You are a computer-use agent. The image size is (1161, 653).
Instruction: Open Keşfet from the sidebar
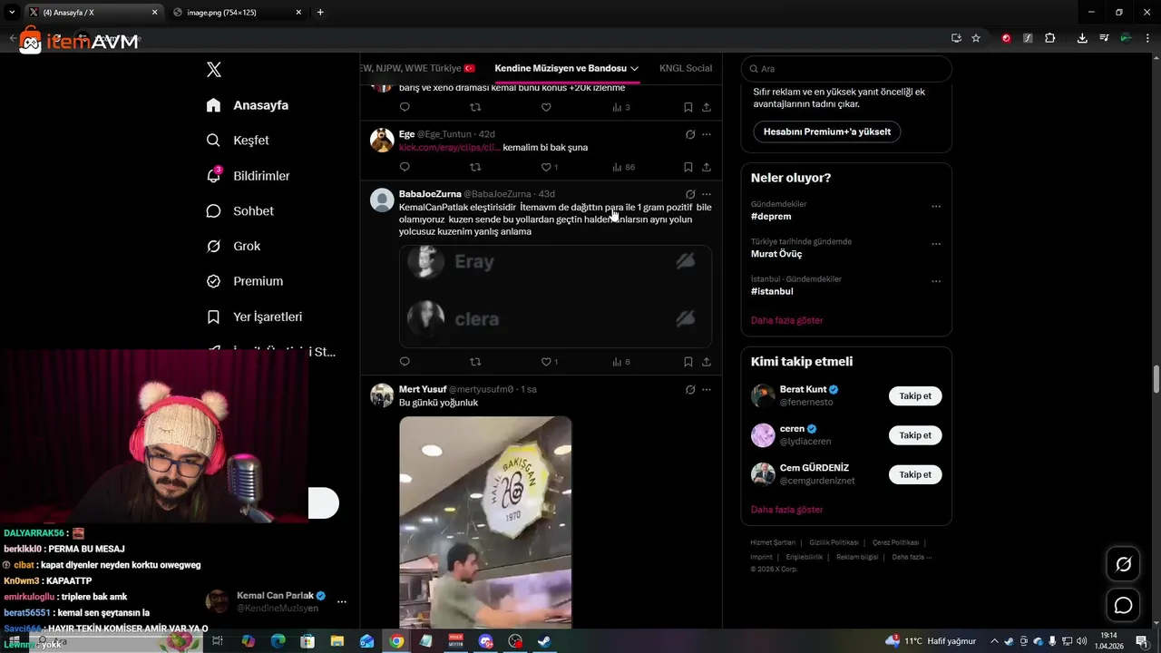238,141
